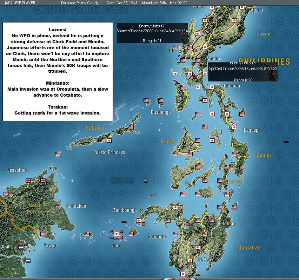Click the 'Spotted Troops:53860' tooltip near Manila

tap(243, 72)
